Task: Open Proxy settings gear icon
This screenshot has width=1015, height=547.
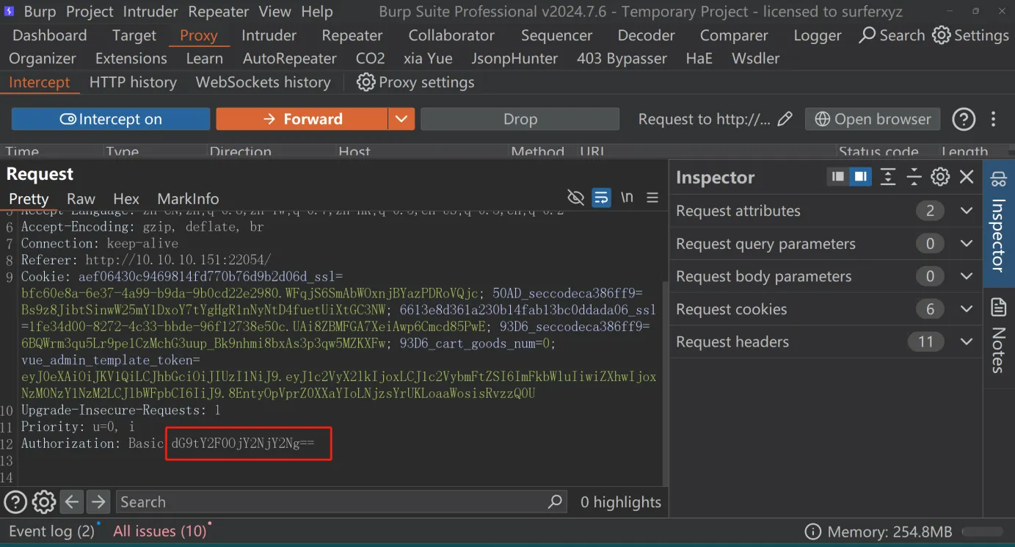Action: coord(365,82)
